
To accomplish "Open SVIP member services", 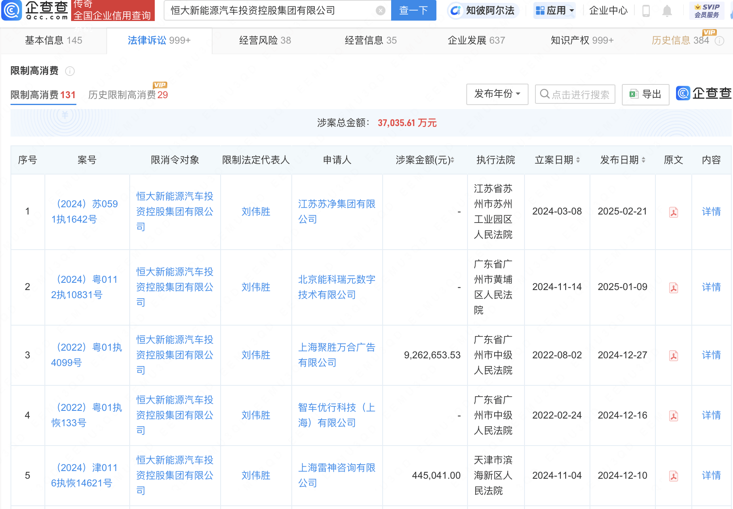I will coord(707,11).
